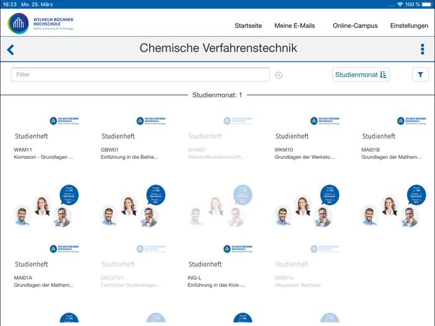435x326 pixels.
Task: Click the Chemische Verfahrenstechnik title
Action: pos(218,48)
